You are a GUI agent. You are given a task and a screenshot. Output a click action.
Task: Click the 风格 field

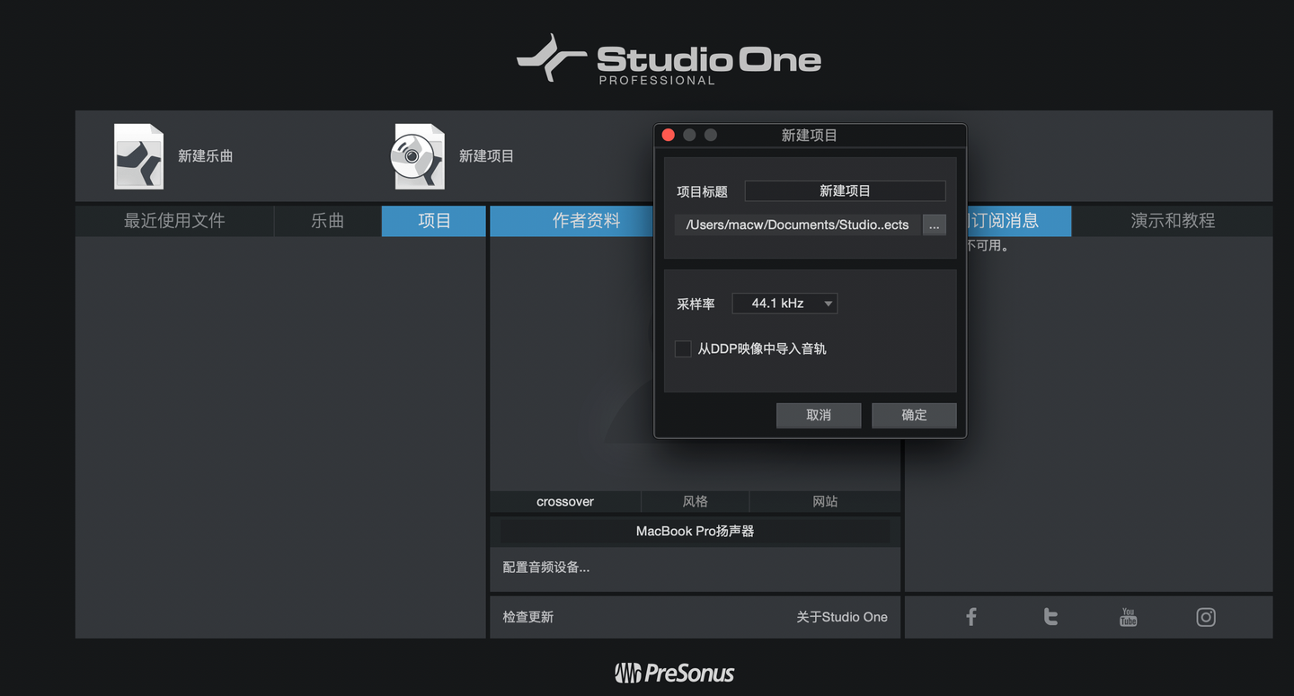696,502
